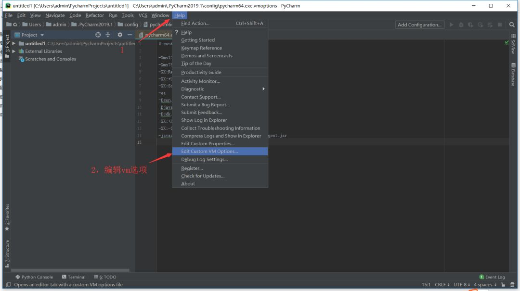Click the inspector icon in status bar

coord(512,285)
